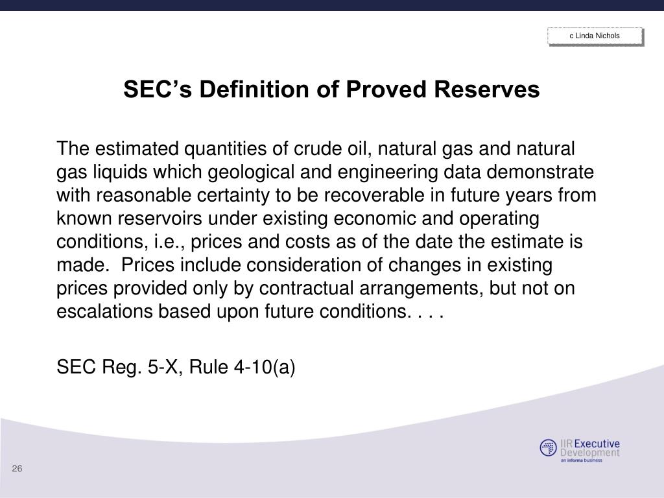This screenshot has width=664, height=498.
Task: Click the slide title 'SEC's Definition of Proved Reserves'
Action: (331, 89)
